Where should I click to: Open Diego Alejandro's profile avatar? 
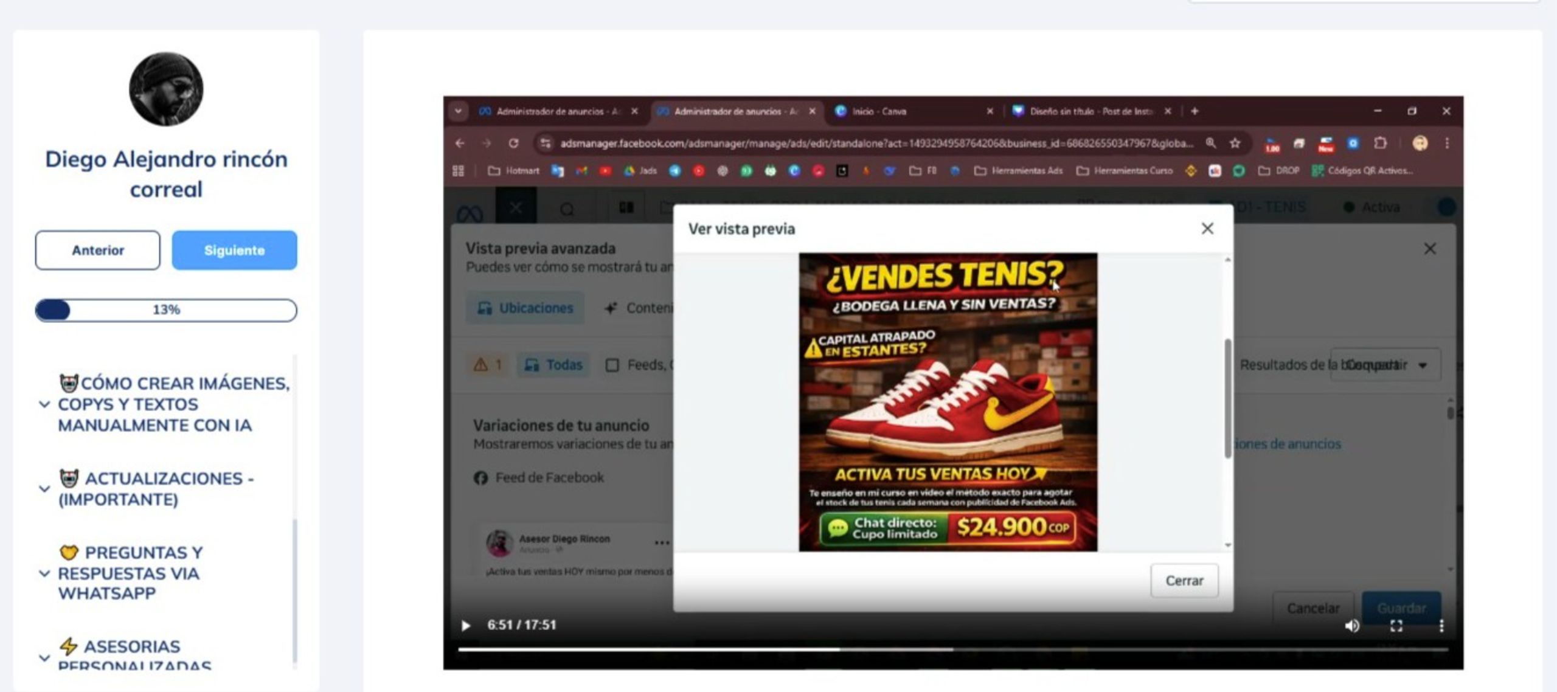166,89
